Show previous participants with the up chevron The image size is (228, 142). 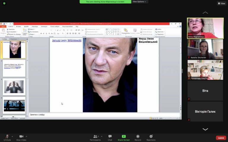coord(205,13)
